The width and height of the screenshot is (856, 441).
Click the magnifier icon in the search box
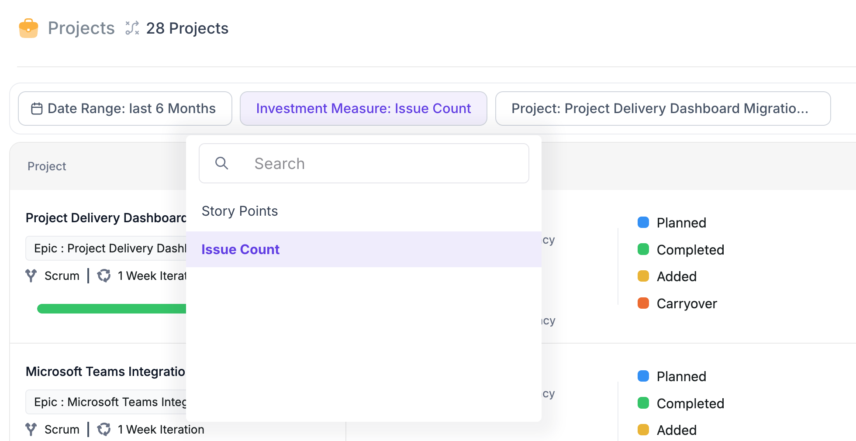click(222, 163)
